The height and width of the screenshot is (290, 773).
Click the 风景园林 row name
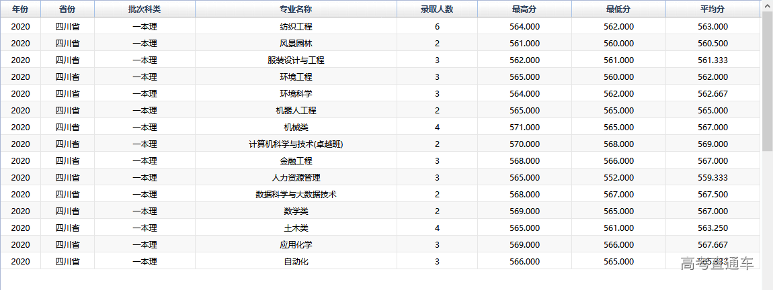point(296,44)
